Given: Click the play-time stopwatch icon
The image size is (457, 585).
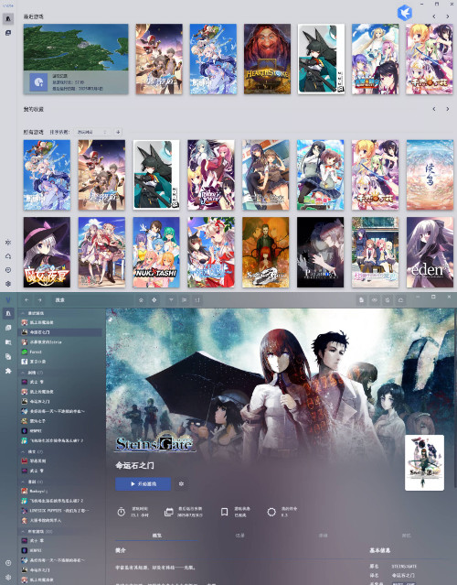Looking at the screenshot, I should coord(122,513).
